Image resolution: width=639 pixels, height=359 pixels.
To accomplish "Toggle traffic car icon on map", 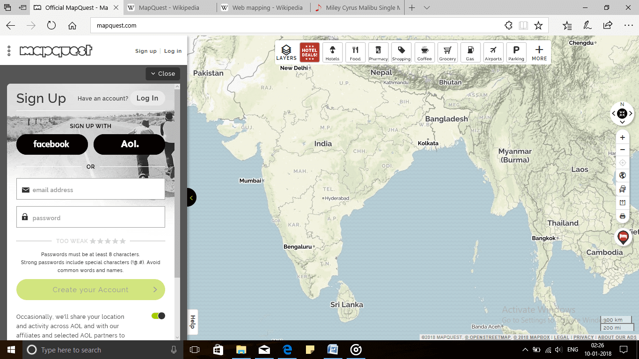I will [x=622, y=189].
